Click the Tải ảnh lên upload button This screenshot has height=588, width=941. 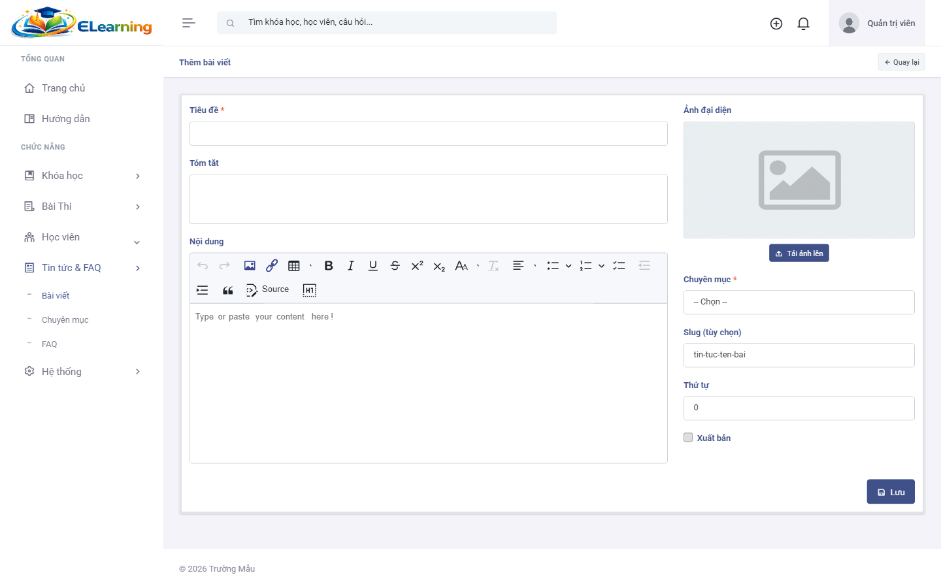click(799, 253)
